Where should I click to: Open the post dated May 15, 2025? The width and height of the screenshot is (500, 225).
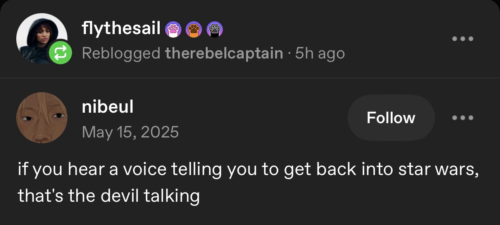[130, 132]
